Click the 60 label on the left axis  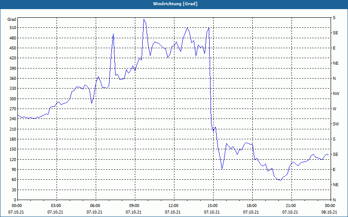14,180
